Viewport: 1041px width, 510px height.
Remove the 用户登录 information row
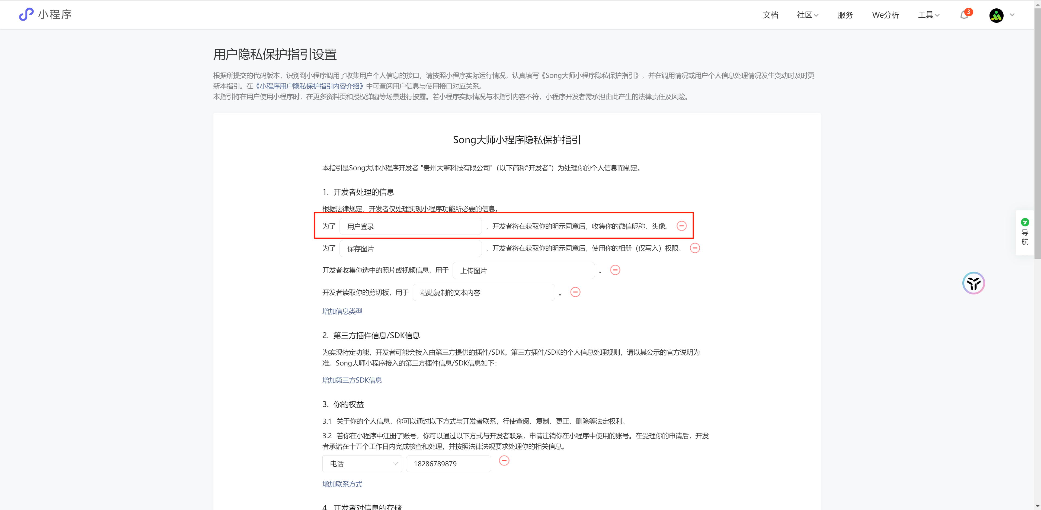(681, 226)
